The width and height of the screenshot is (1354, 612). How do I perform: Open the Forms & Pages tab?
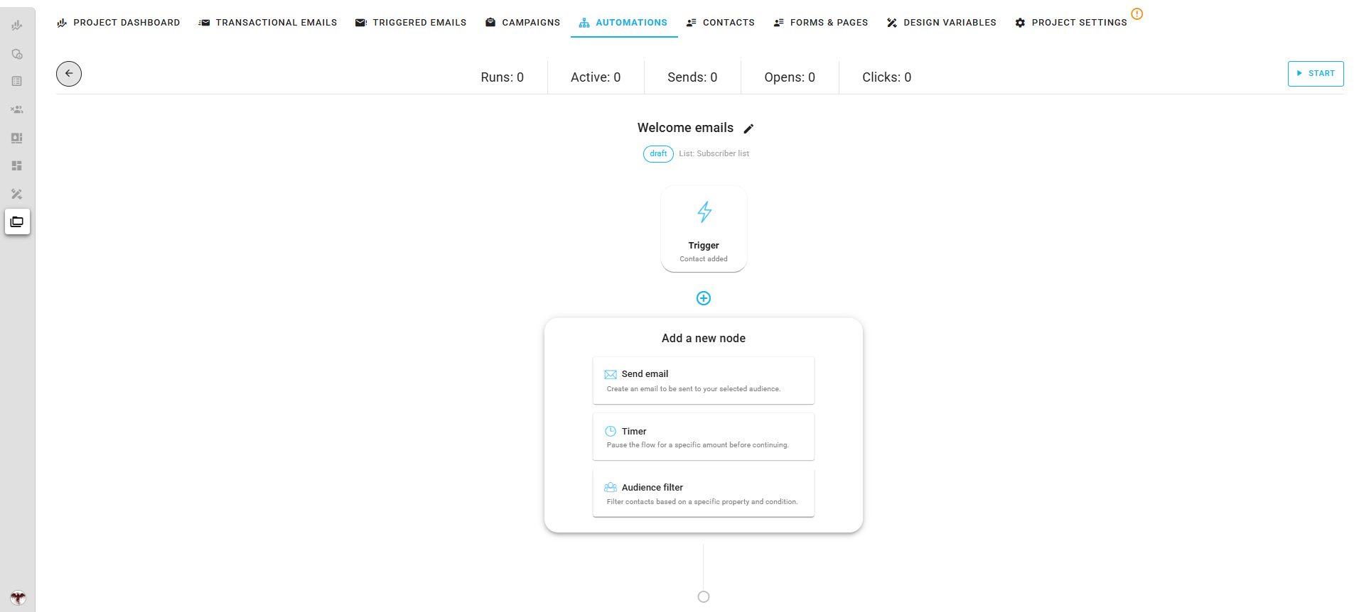tap(821, 23)
